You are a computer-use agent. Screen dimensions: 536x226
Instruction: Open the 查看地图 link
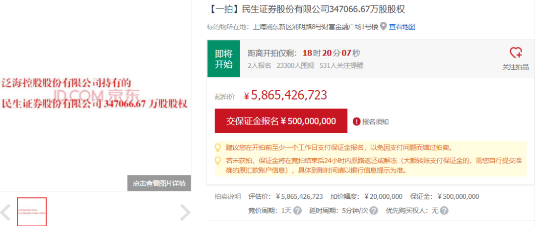coord(402,27)
